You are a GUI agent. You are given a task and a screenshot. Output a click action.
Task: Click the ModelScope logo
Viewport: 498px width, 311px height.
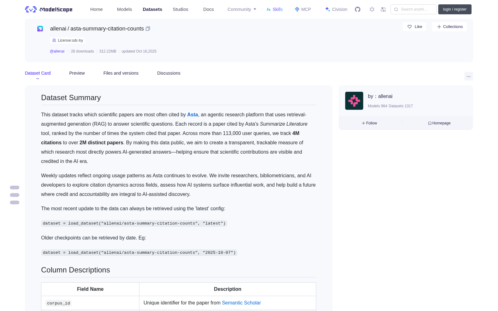[49, 9]
